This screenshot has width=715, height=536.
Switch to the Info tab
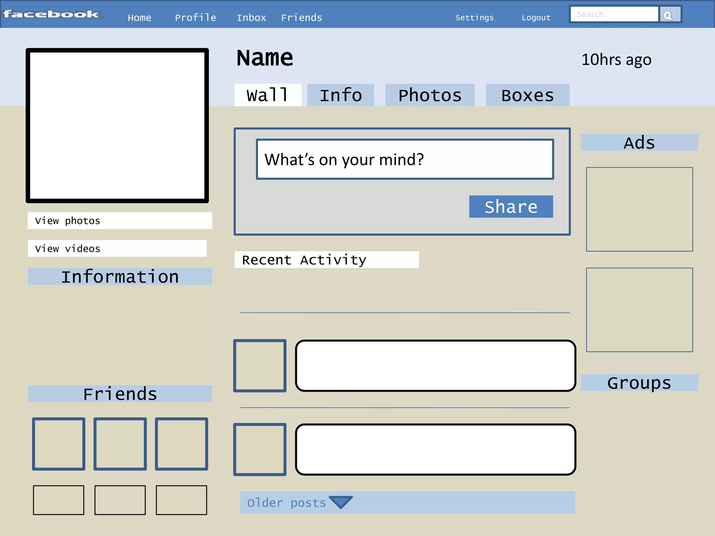click(340, 95)
